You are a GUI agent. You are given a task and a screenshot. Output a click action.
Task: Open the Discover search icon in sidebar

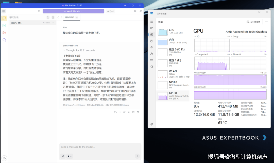[4, 40]
